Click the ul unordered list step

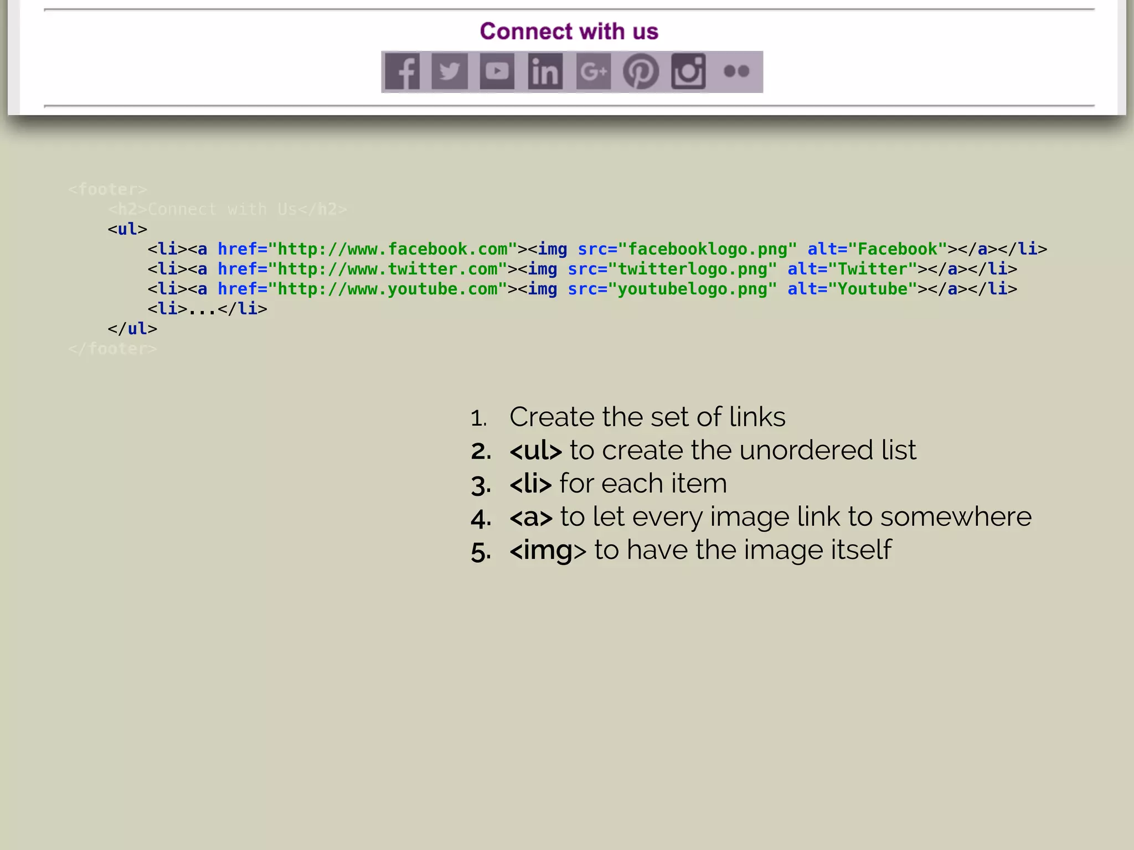pos(712,450)
